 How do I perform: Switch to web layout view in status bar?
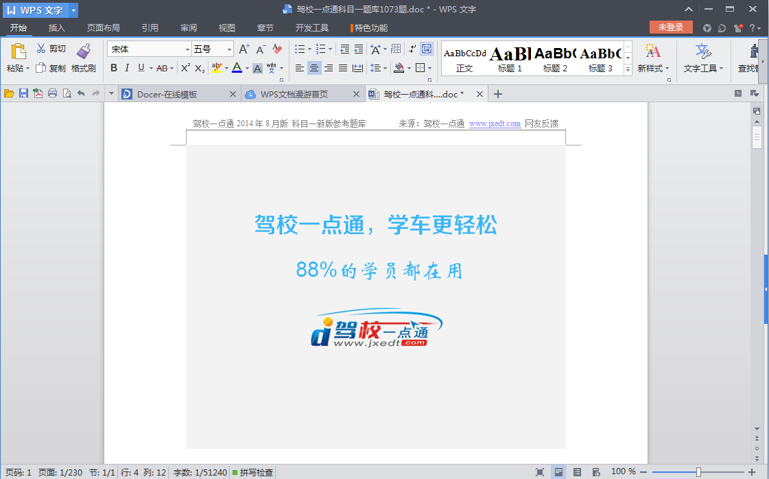click(x=596, y=472)
